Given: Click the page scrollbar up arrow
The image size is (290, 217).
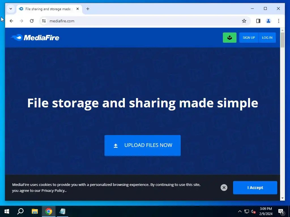Looking at the screenshot, I should [x=282, y=30].
